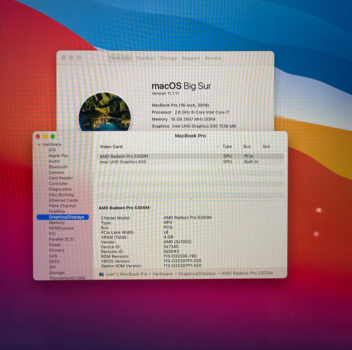
Task: Select Apple Pay in the sidebar
Action: [58, 155]
